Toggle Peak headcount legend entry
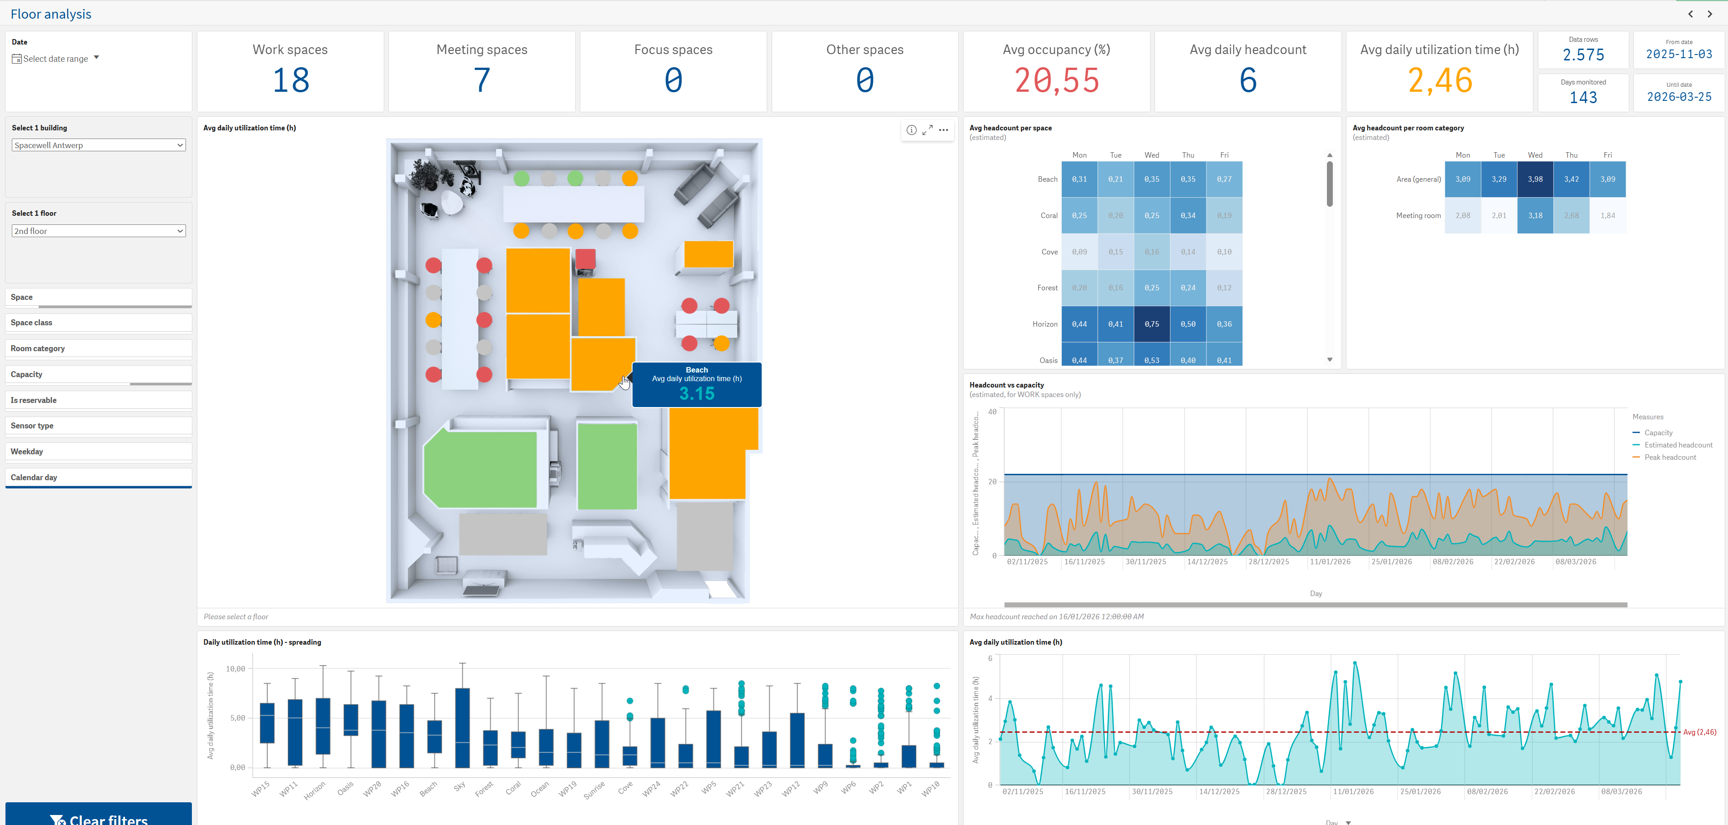 coord(1664,457)
